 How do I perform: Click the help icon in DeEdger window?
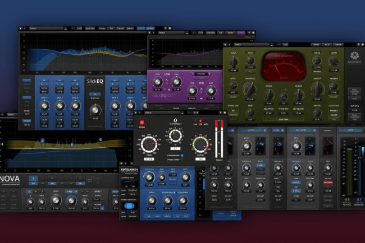tap(220, 113)
